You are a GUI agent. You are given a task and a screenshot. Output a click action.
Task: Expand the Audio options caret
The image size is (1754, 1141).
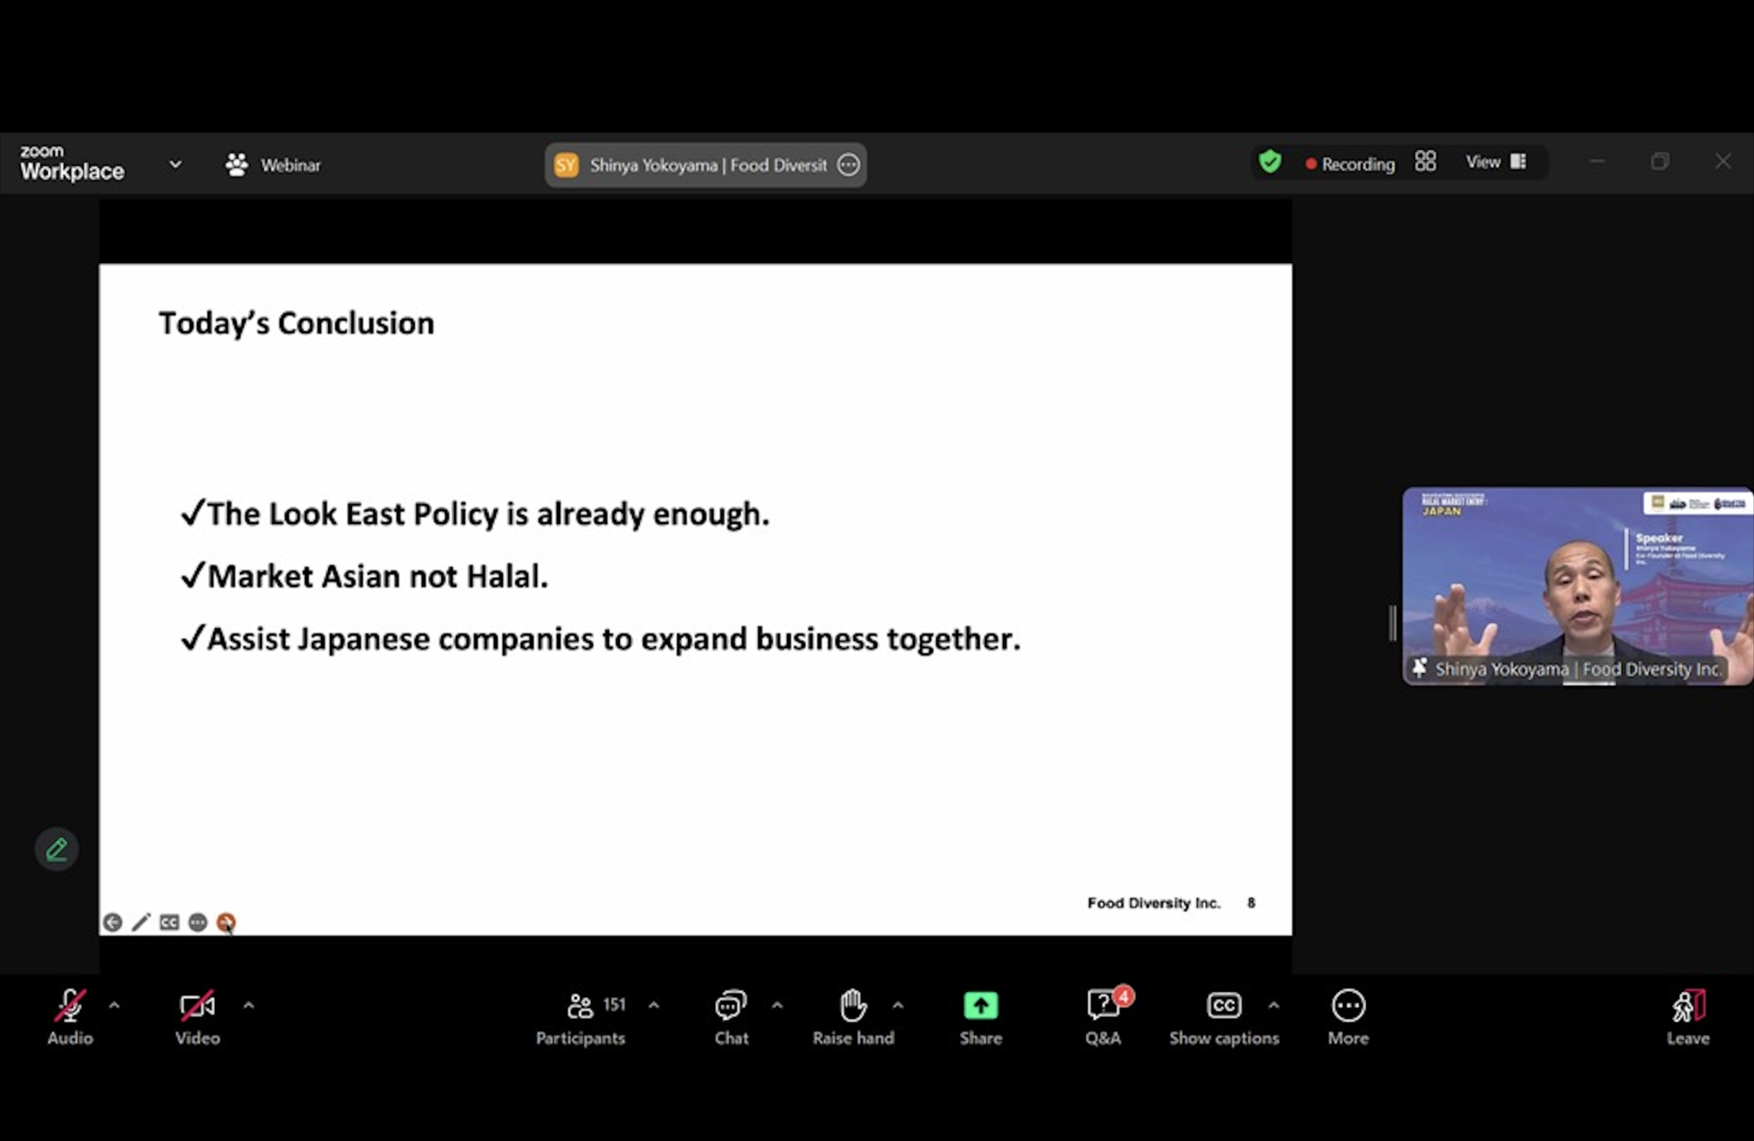(114, 1005)
